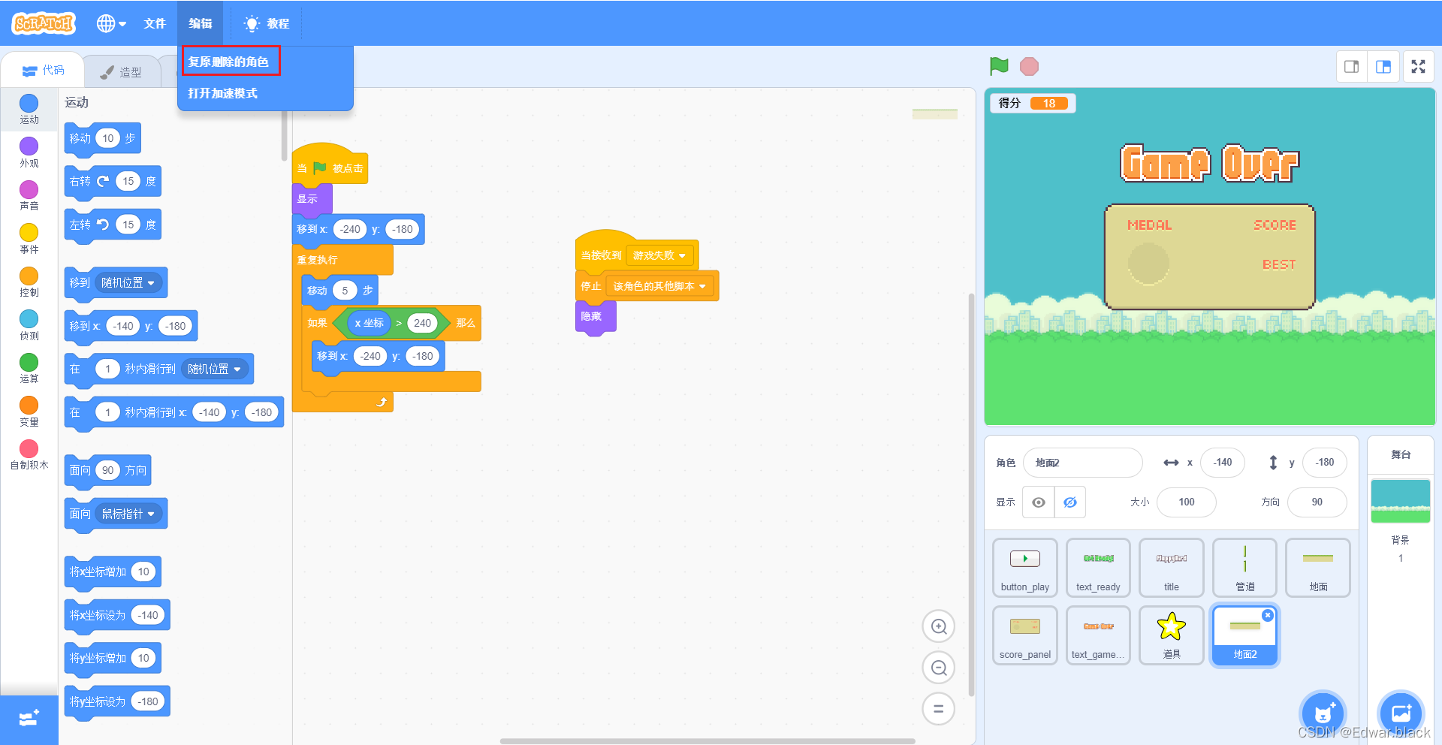Zoom in the code workspace

(939, 626)
